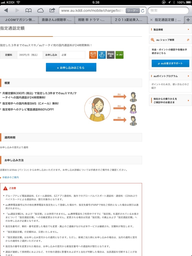Open iCloud tabs cloud icon
The image size is (192, 256).
tap(40, 10)
